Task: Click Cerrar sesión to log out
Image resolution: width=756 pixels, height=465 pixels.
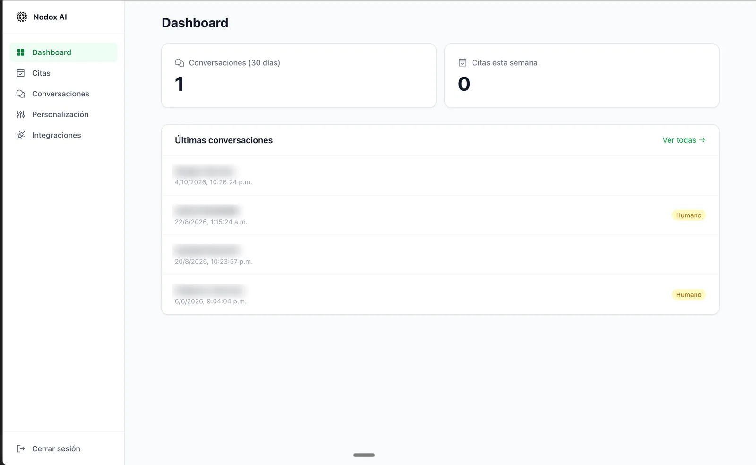Action: click(x=63, y=448)
